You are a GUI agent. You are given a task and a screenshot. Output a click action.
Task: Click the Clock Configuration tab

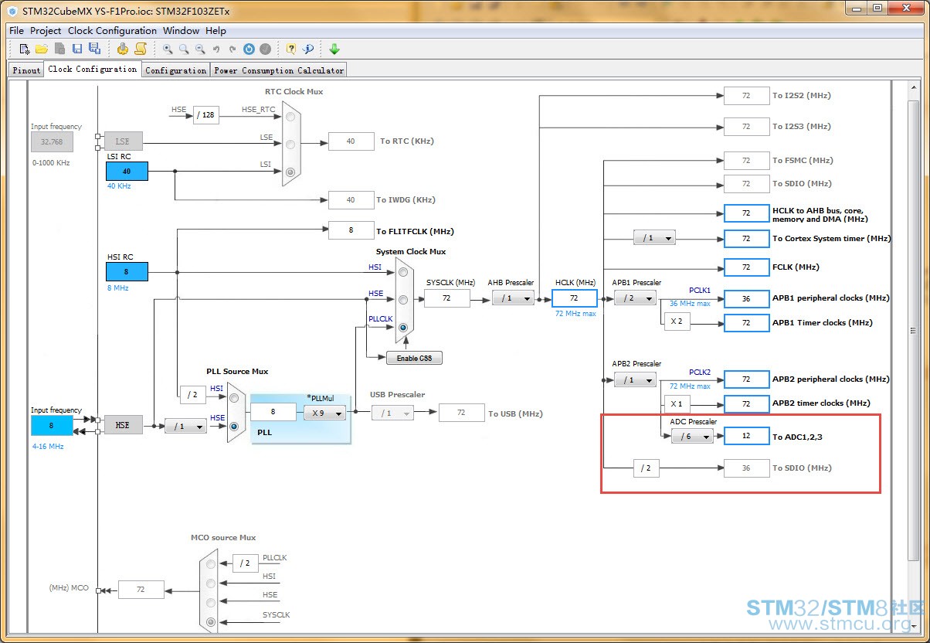click(92, 69)
